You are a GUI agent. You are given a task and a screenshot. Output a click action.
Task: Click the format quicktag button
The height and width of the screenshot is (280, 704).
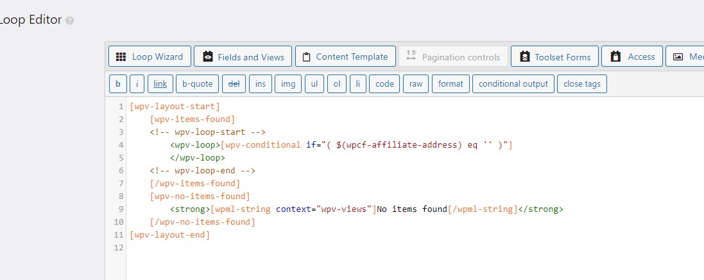click(451, 83)
